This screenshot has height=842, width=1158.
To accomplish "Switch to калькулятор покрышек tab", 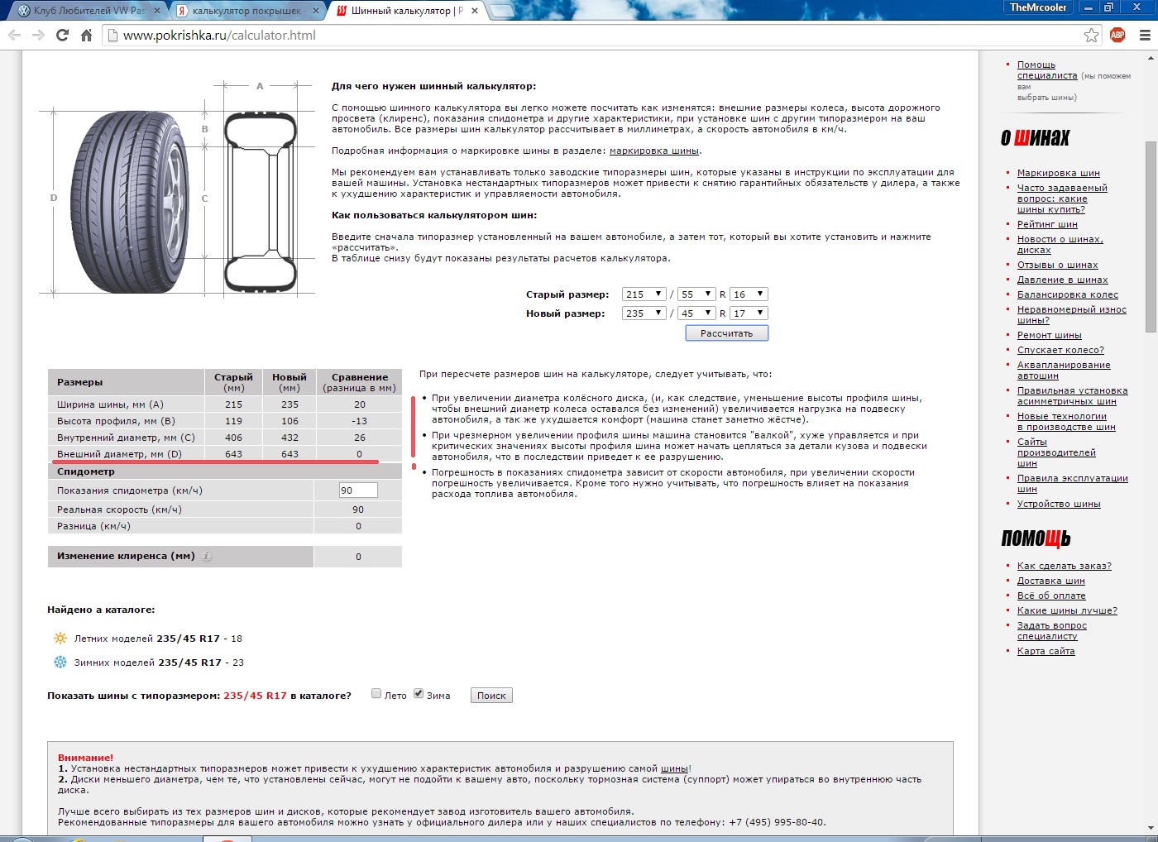I will (246, 11).
